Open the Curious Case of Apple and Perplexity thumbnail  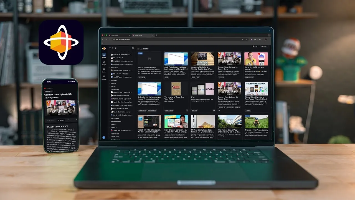pos(230,121)
